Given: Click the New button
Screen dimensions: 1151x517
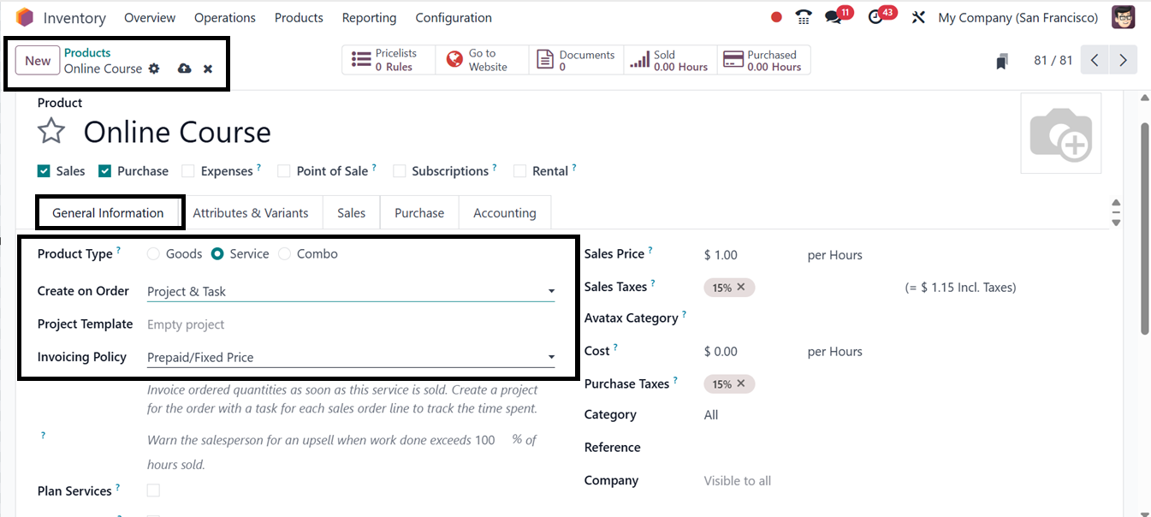Looking at the screenshot, I should click(38, 61).
